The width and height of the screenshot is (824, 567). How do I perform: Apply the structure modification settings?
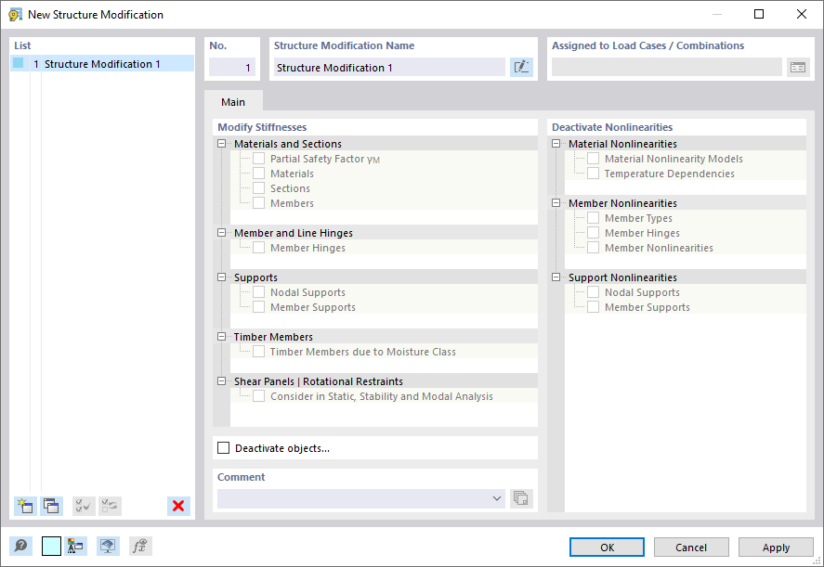(776, 547)
